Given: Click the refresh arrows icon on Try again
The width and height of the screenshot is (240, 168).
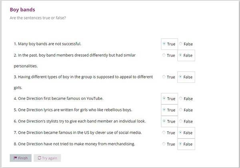Looking at the screenshot, I should point(39,158).
